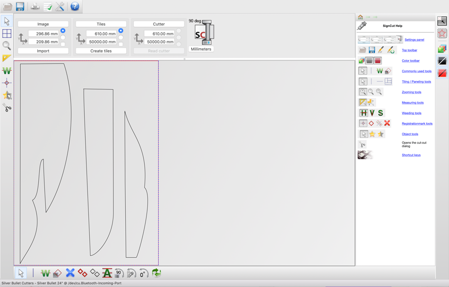Click the Image button above the size fields
Image resolution: width=449 pixels, height=287 pixels.
tap(43, 24)
